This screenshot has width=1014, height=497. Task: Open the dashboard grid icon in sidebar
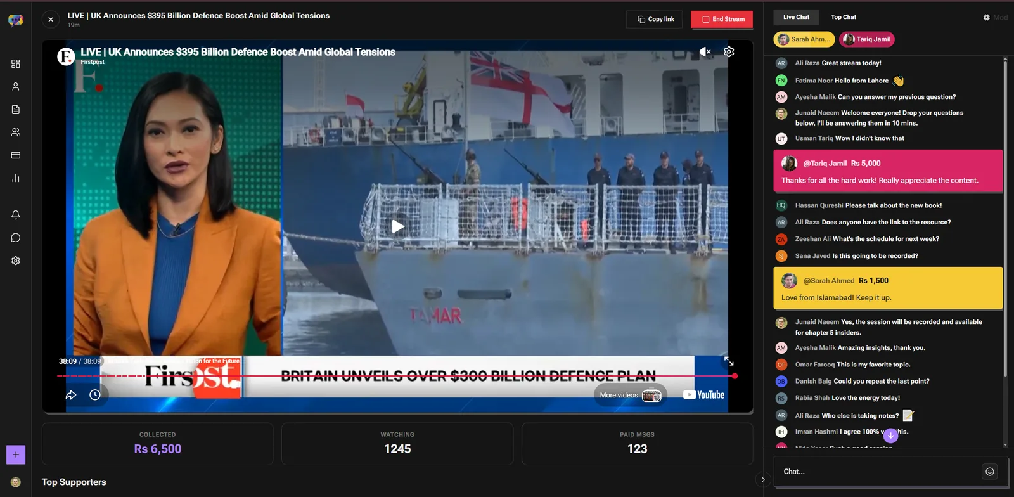16,64
